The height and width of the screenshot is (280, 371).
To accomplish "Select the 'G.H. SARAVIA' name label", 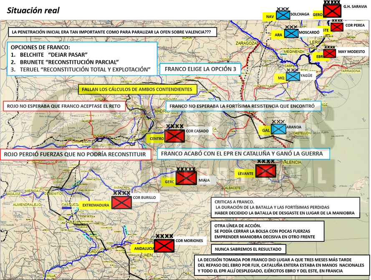I will tap(355, 7).
